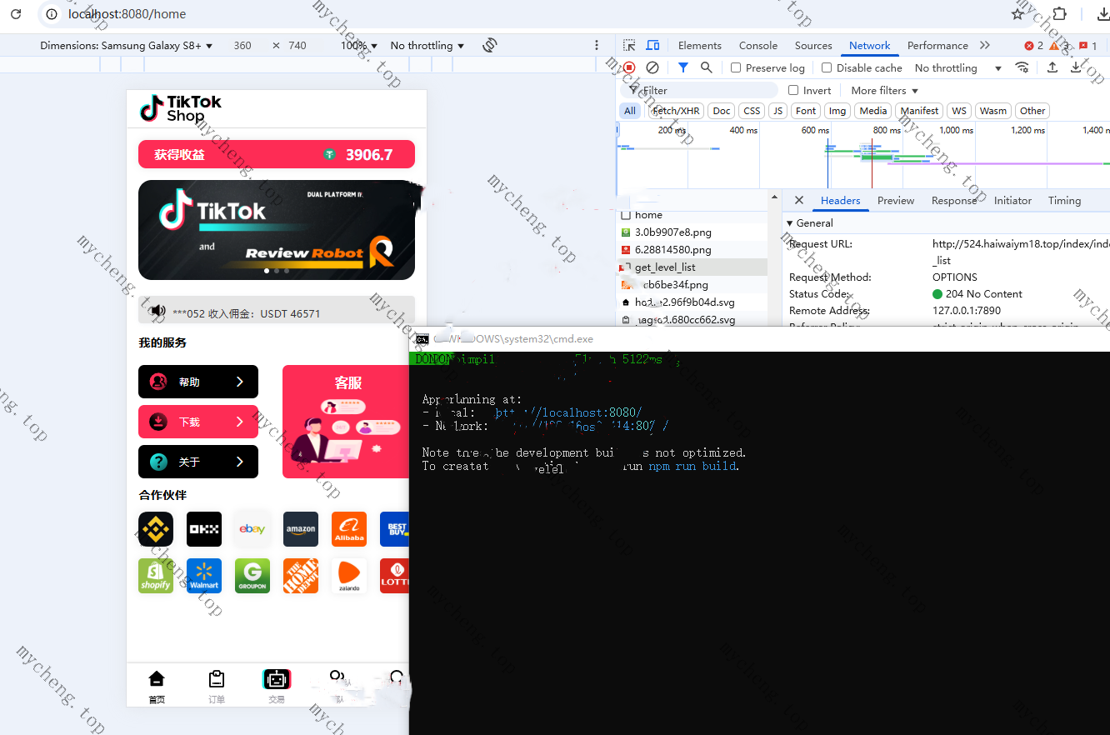Screen dimensions: 1110x735
Task: Stop recording the network log
Action: [x=629, y=67]
